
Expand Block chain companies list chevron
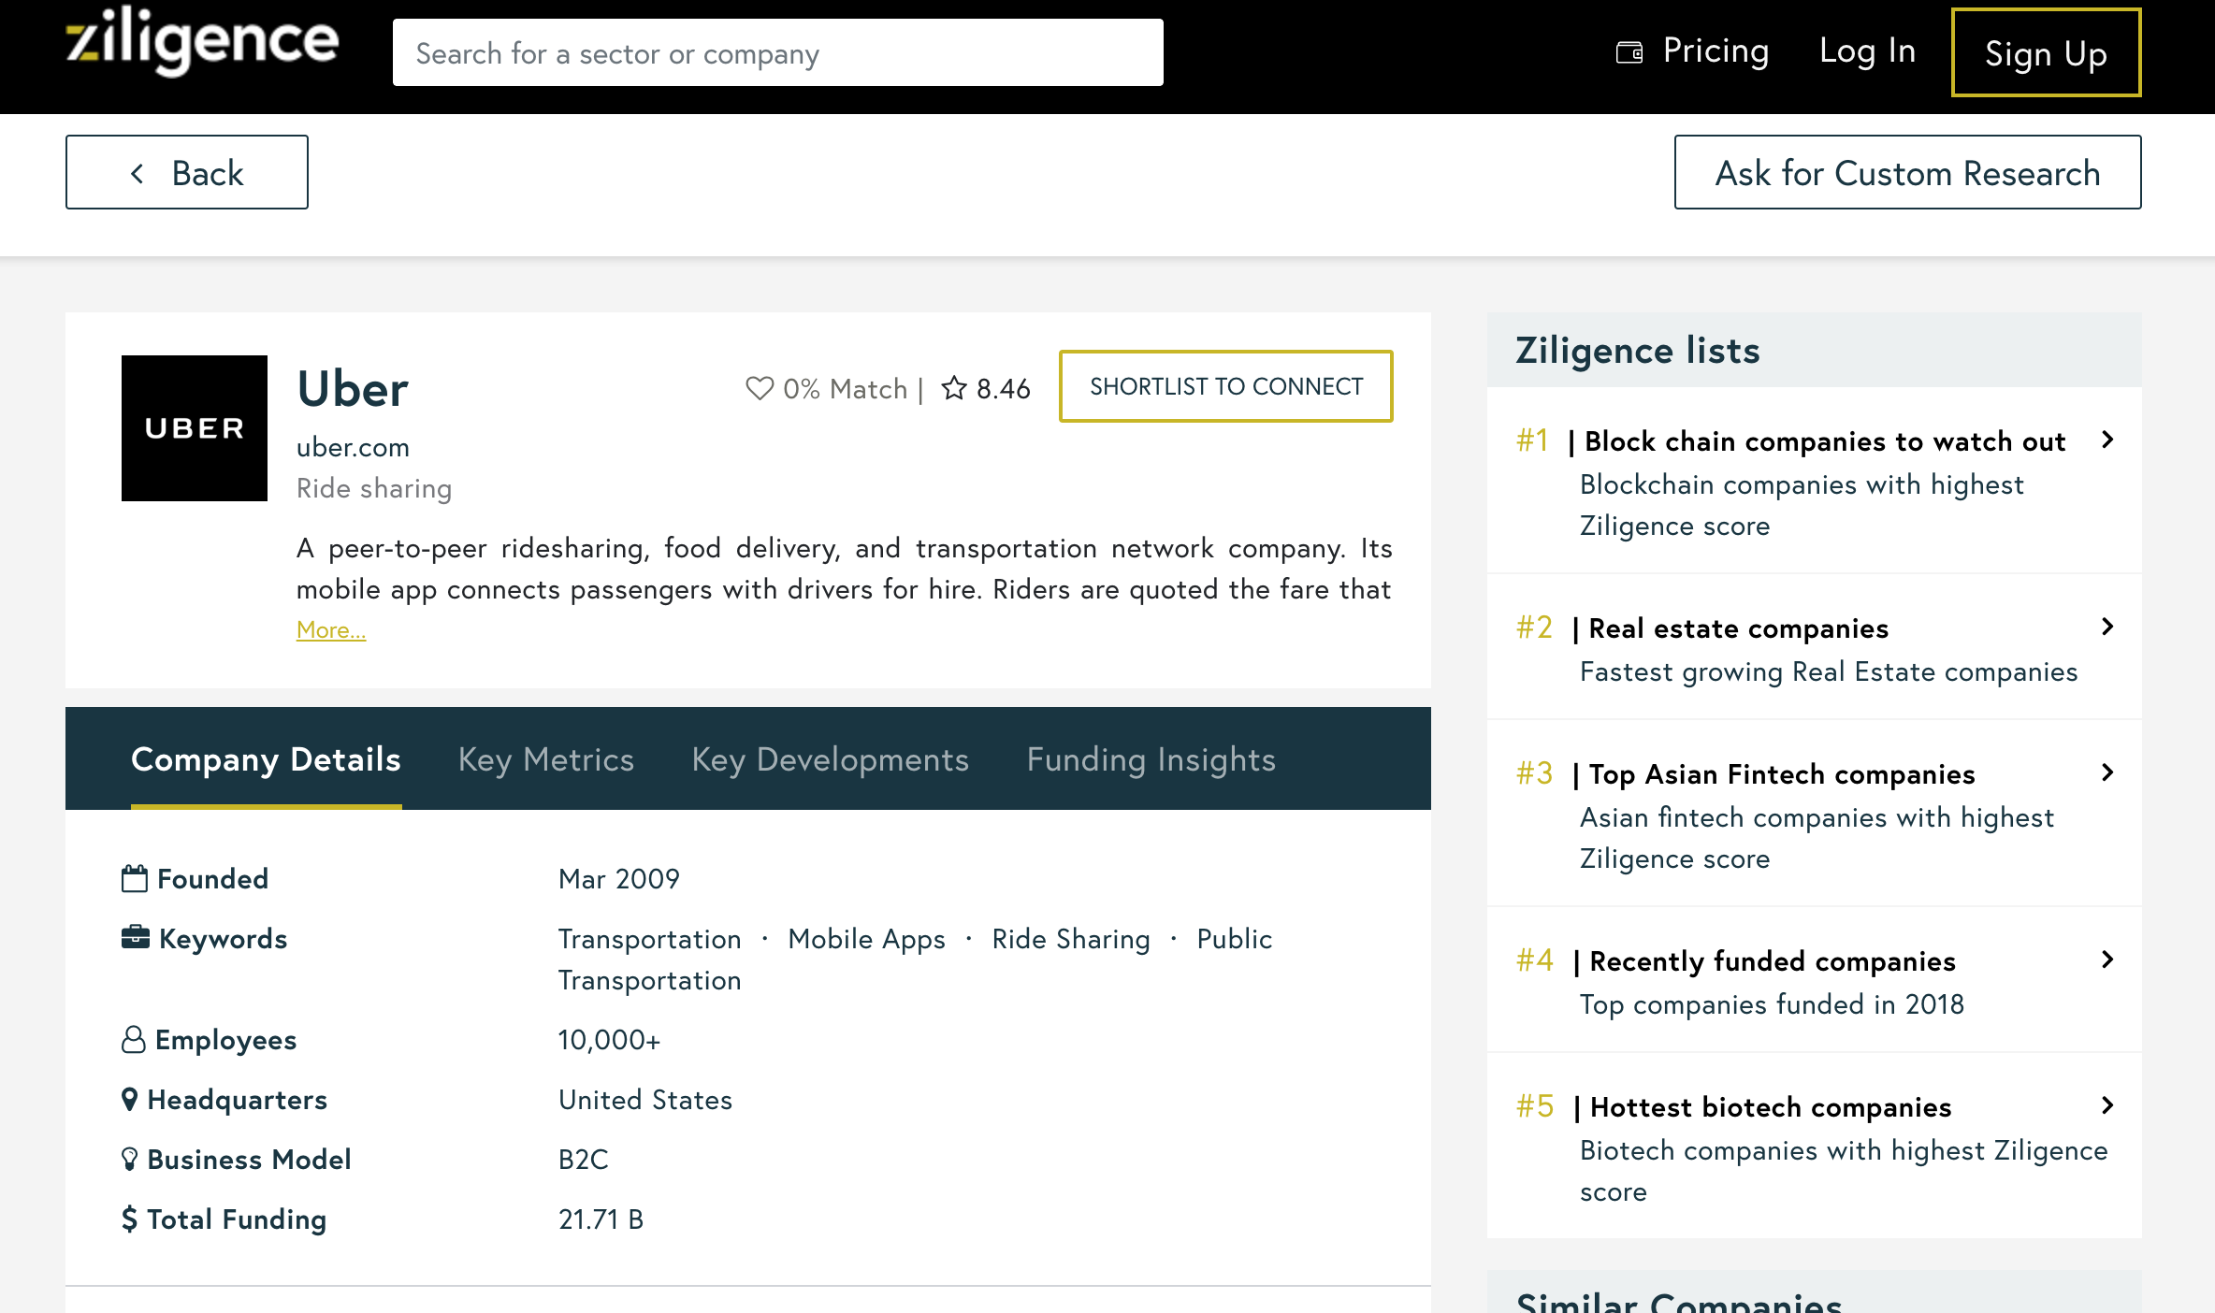pyautogui.click(x=2106, y=440)
